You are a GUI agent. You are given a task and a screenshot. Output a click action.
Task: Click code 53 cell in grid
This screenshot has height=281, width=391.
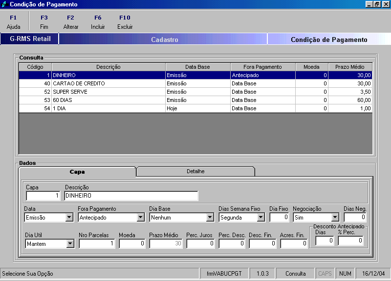click(x=35, y=100)
